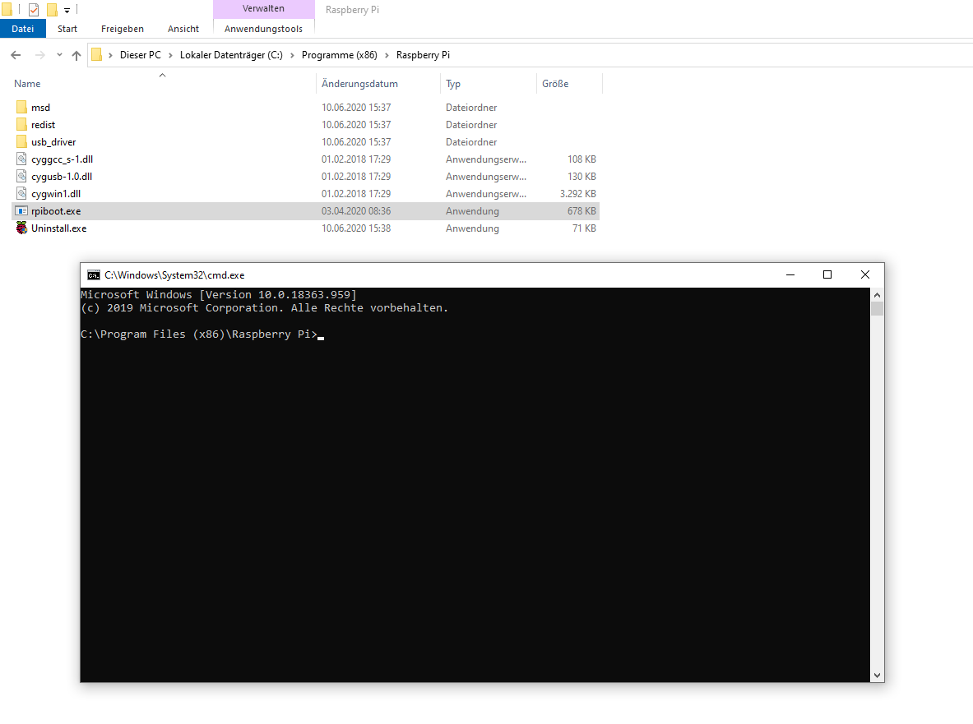Open the quick access toolbar customize dropdown
The width and height of the screenshot is (973, 724).
tap(67, 10)
